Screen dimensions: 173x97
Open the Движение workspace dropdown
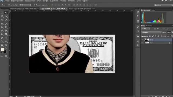tap(163, 5)
